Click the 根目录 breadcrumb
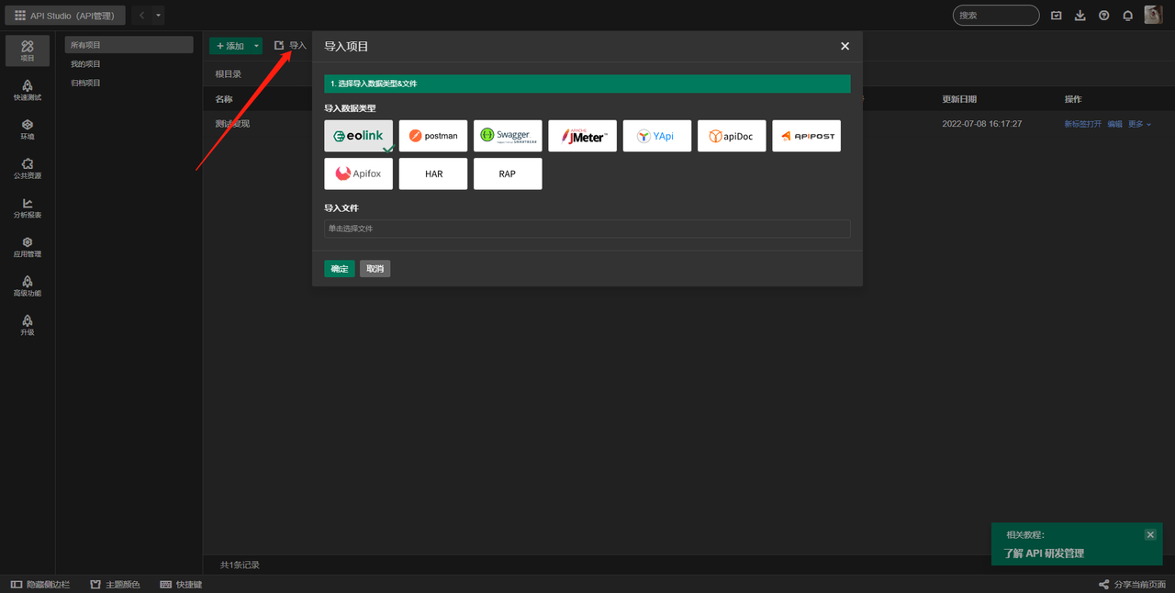 click(229, 74)
